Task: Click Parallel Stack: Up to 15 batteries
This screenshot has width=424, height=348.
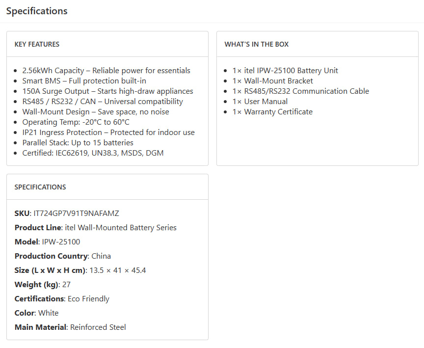Action: tap(78, 143)
